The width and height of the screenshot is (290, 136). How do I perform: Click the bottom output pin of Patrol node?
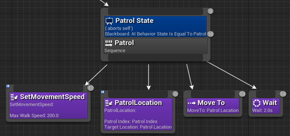point(155,58)
